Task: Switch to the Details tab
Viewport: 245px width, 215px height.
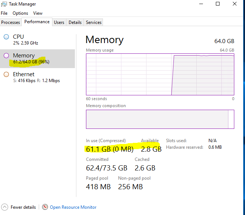Action: 75,22
